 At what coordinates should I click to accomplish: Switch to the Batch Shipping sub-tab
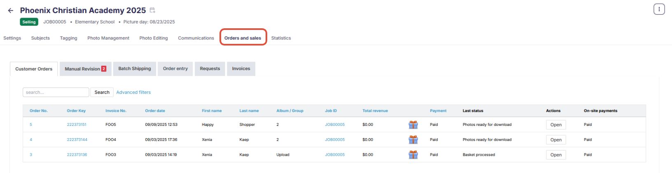pos(135,69)
